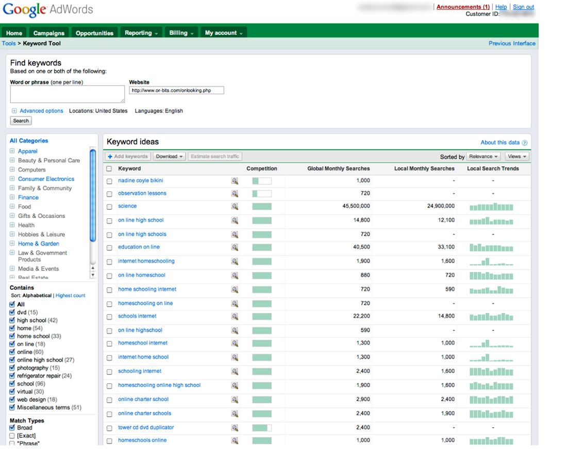Click the Tools breadcrumb link

point(9,43)
